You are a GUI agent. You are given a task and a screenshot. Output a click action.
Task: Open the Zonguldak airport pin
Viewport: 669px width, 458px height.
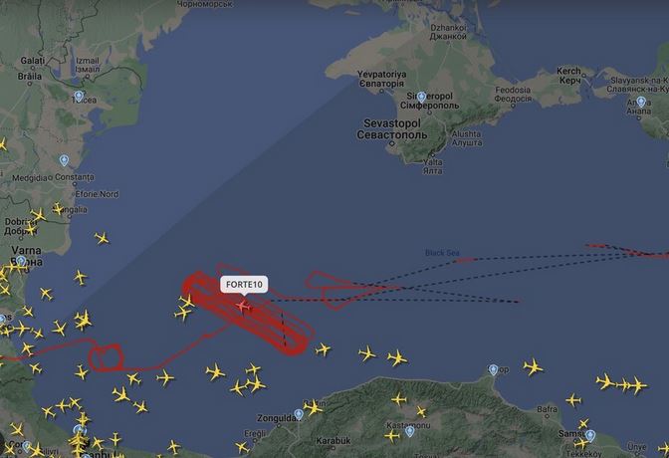pos(299,414)
